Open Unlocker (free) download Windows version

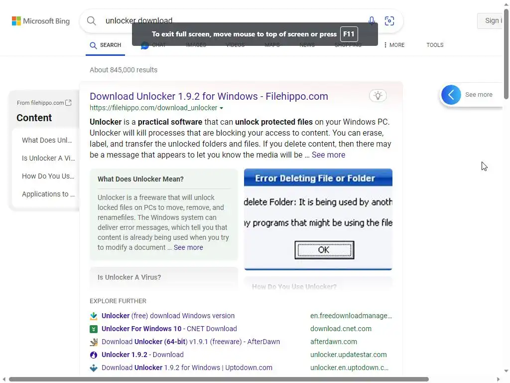pyautogui.click(x=168, y=316)
